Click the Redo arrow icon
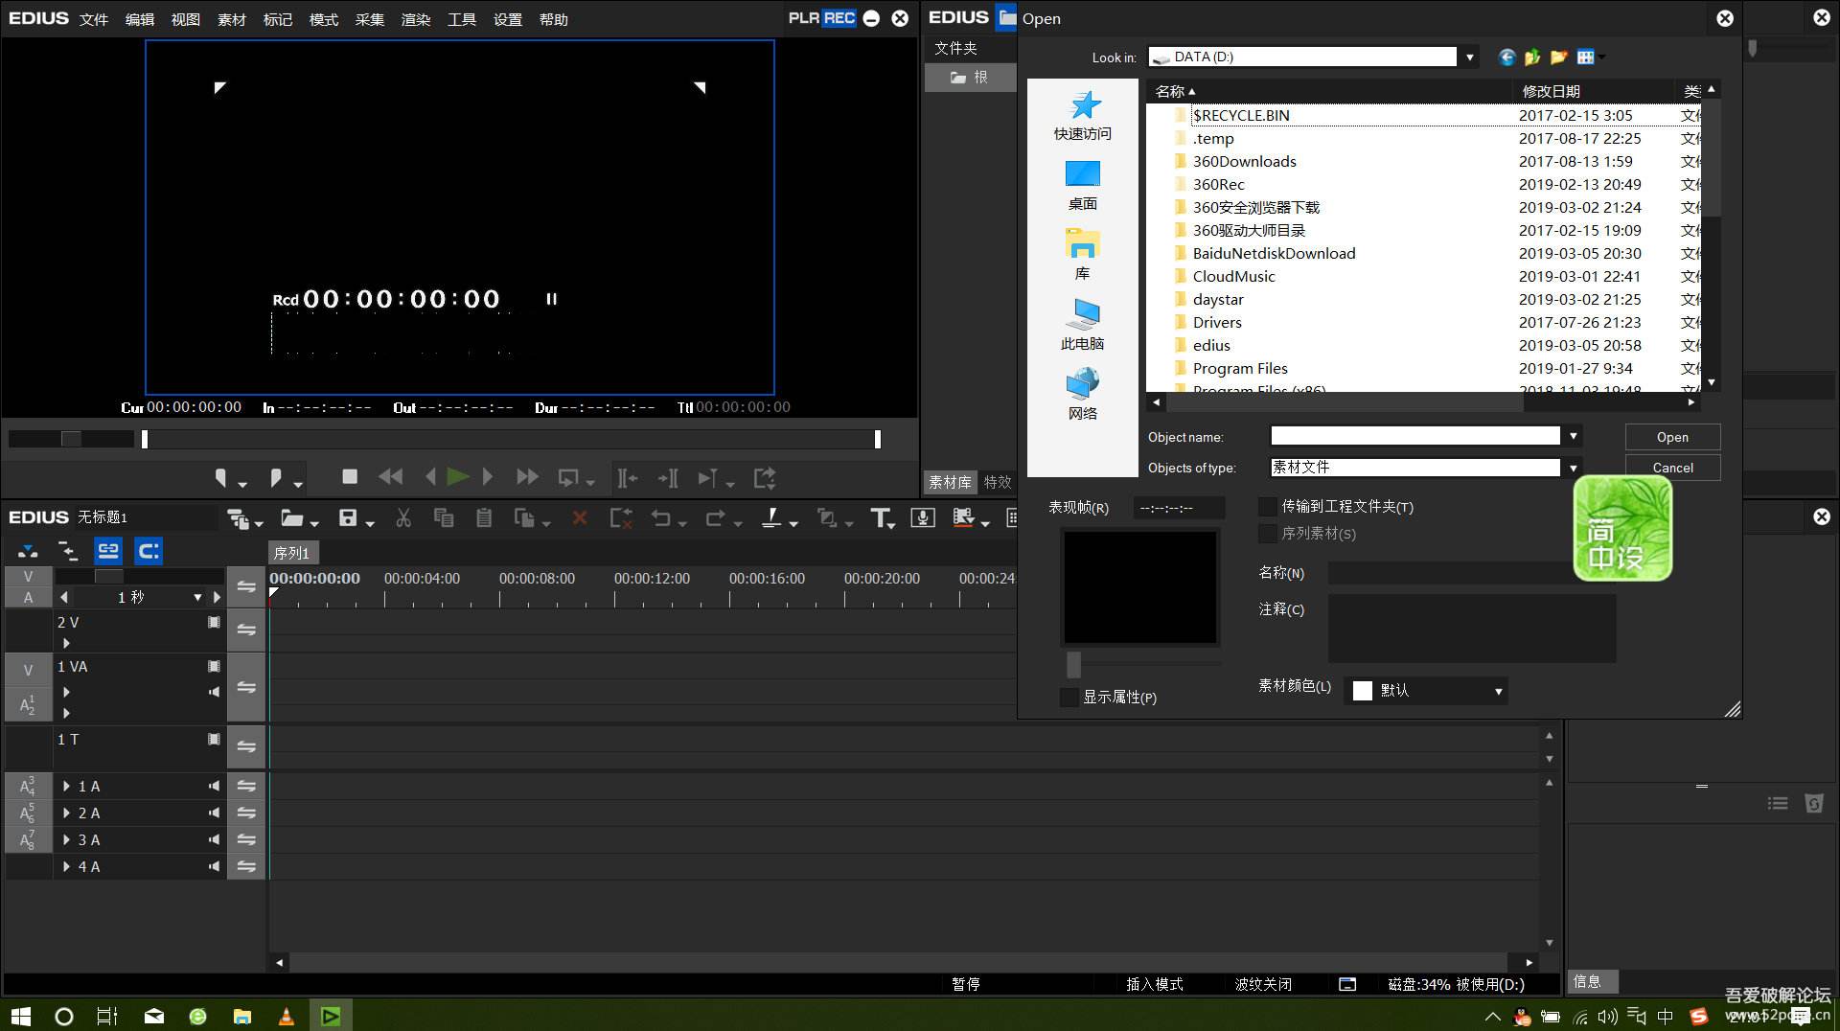 (x=715, y=518)
